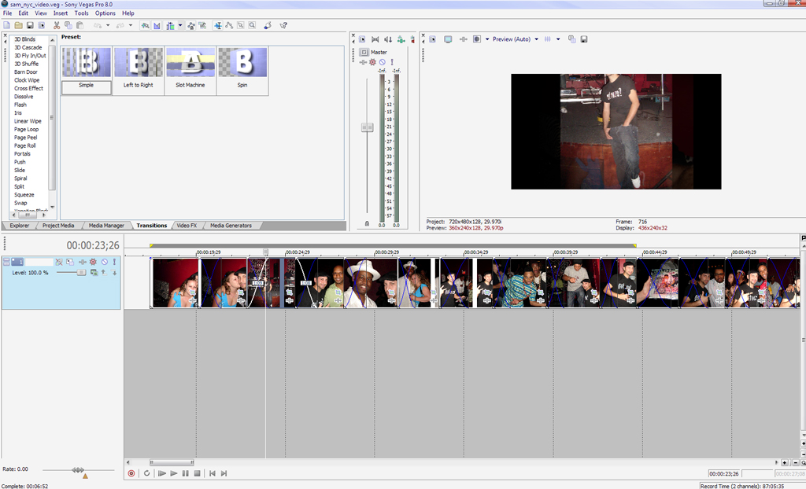Open the File menu
The width and height of the screenshot is (806, 489).
(7, 13)
